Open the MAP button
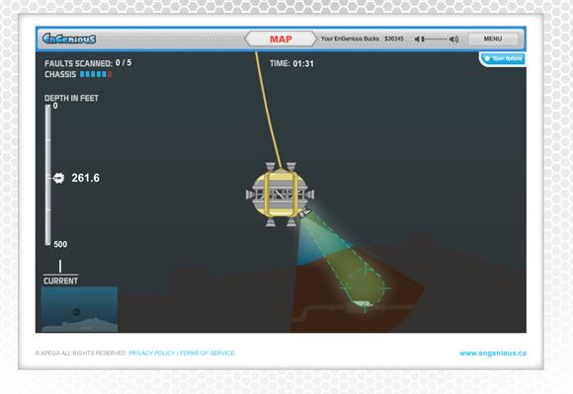The height and width of the screenshot is (394, 573). pyautogui.click(x=281, y=39)
